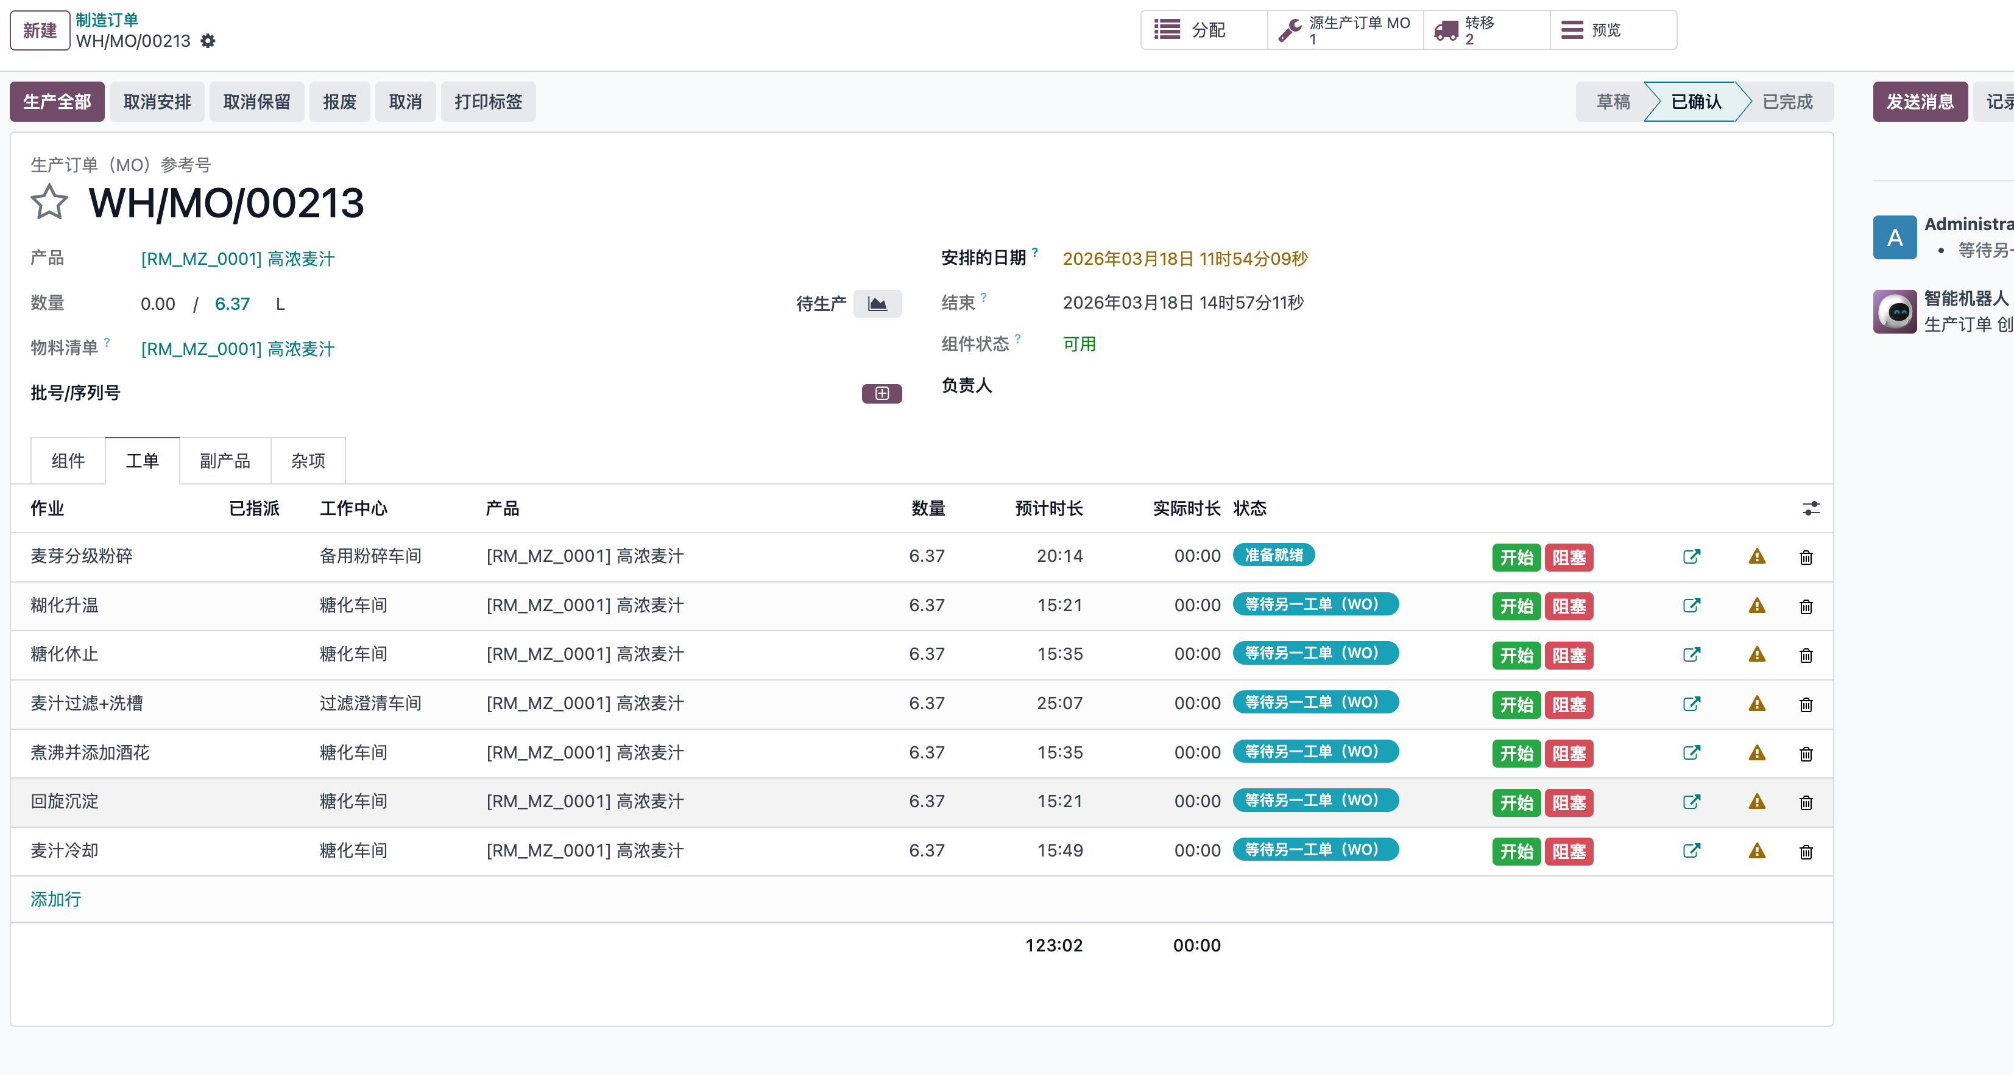The height and width of the screenshot is (1075, 2014).
Task: Open work order 麦汁过滤+洗槽 external link icon
Action: click(x=1692, y=704)
